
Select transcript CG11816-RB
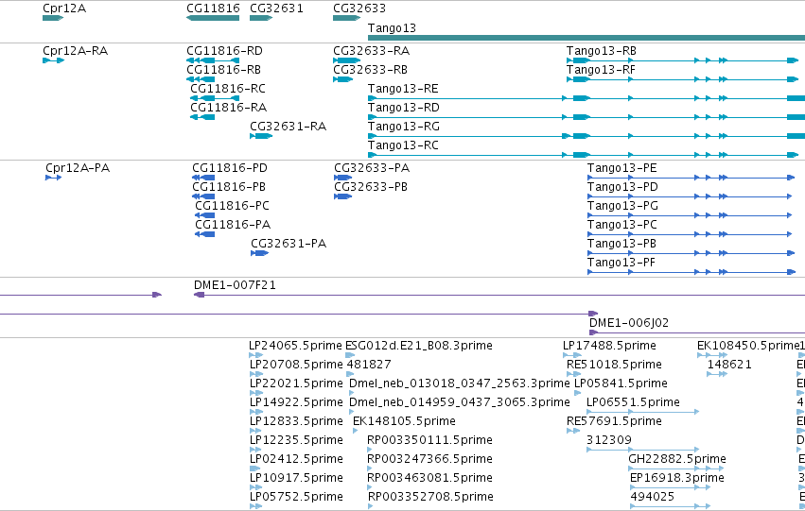point(223,70)
